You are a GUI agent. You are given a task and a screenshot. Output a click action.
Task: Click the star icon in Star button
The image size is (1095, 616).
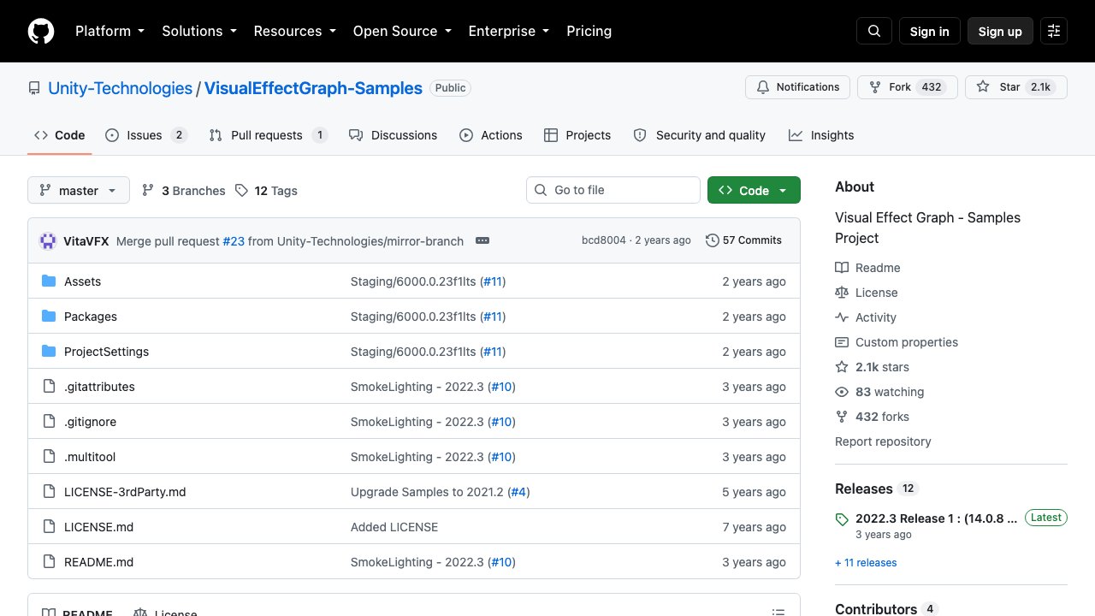983,87
